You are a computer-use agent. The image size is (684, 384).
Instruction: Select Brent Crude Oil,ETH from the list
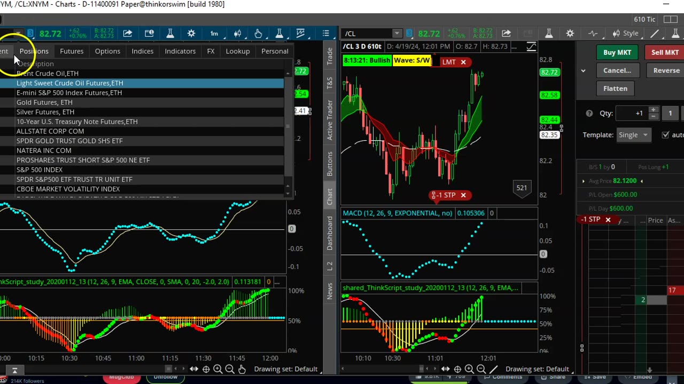pyautogui.click(x=142, y=74)
